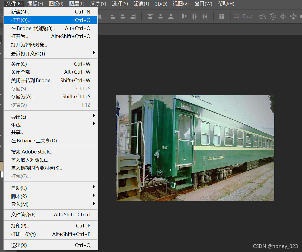Select the 3D slide camera icon
Image resolution: width=302 pixels, height=252 pixels.
click(293, 17)
